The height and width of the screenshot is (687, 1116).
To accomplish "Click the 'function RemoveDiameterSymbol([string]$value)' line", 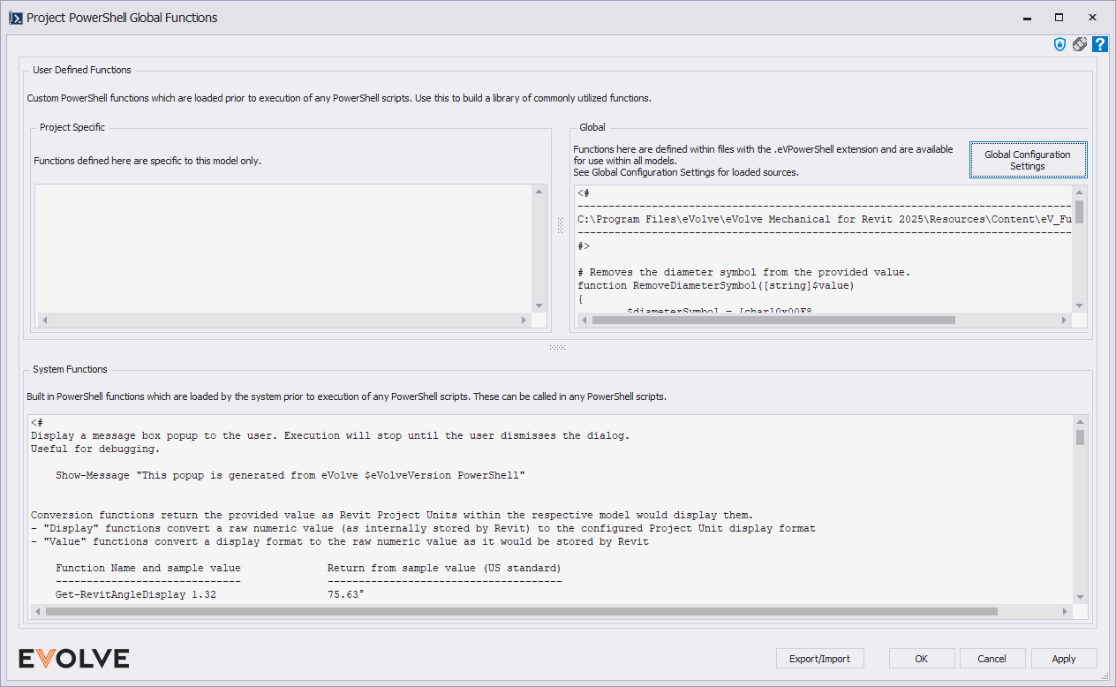I will (716, 285).
